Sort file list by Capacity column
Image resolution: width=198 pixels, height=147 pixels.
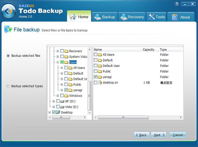tap(151, 49)
